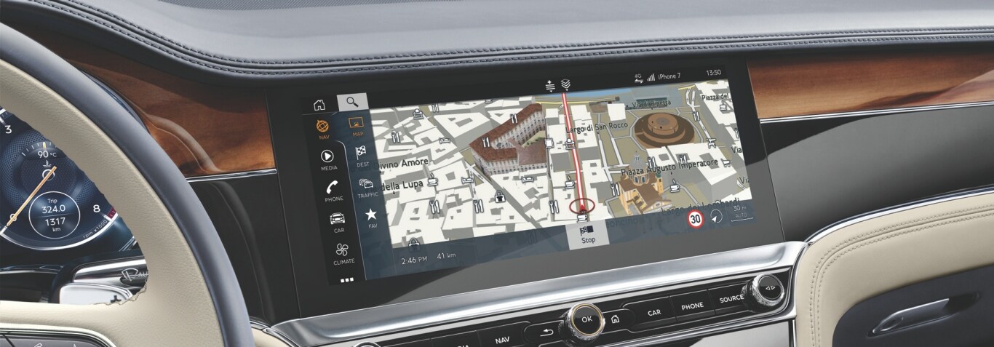
Task: Push the physical CAR button
Action: 654,312
